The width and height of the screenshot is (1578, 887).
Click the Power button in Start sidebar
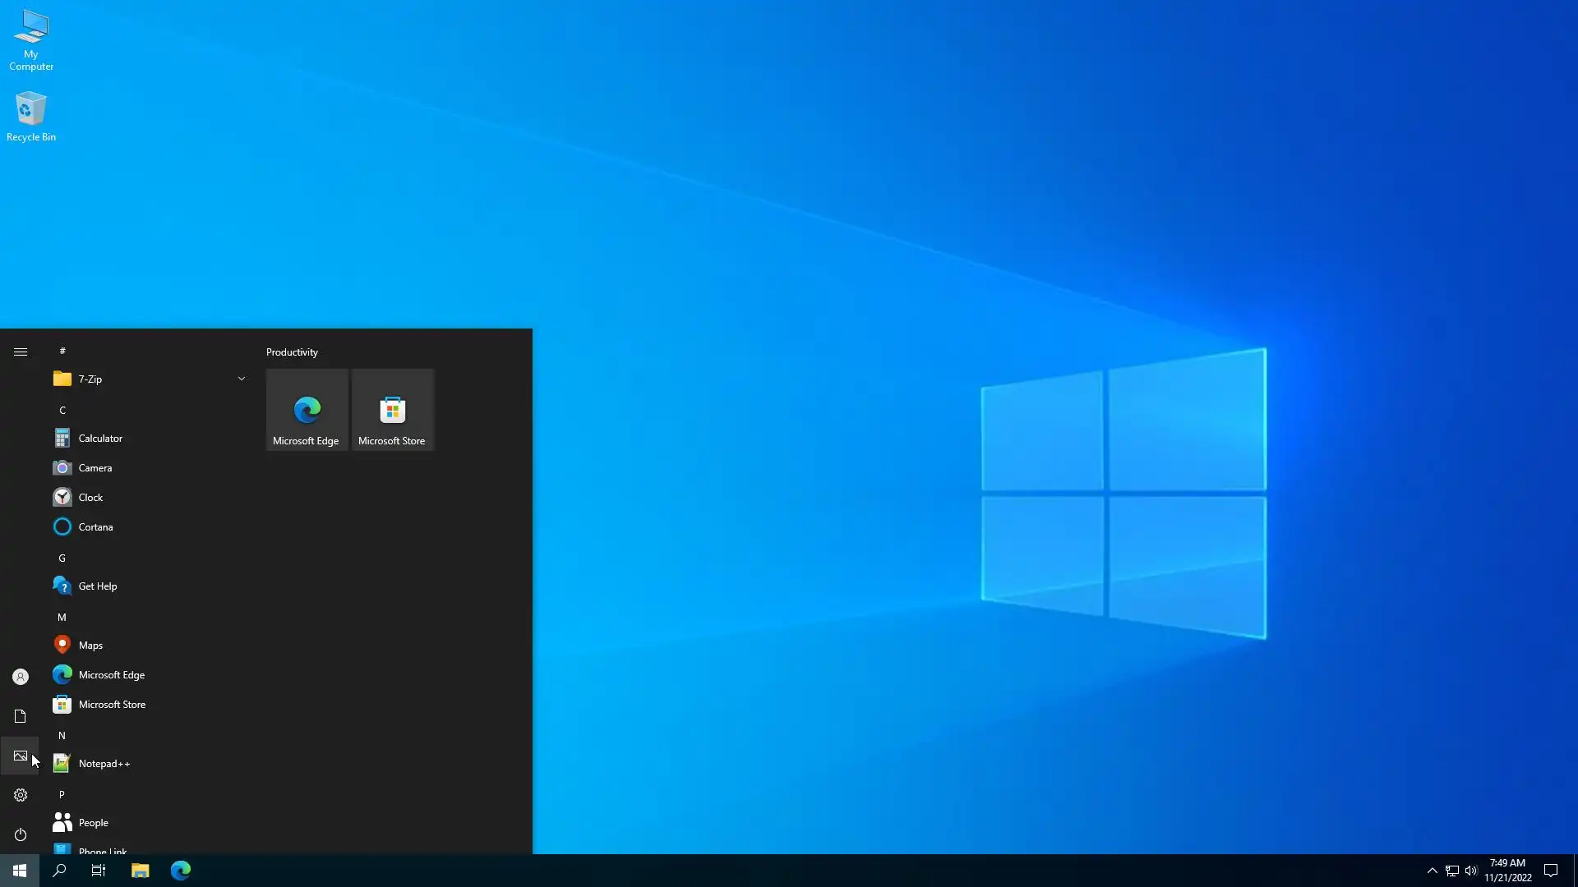(x=21, y=834)
